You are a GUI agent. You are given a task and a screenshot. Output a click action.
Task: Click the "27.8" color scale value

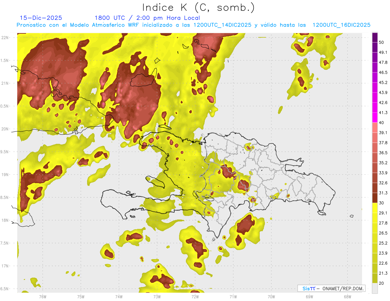(383, 223)
